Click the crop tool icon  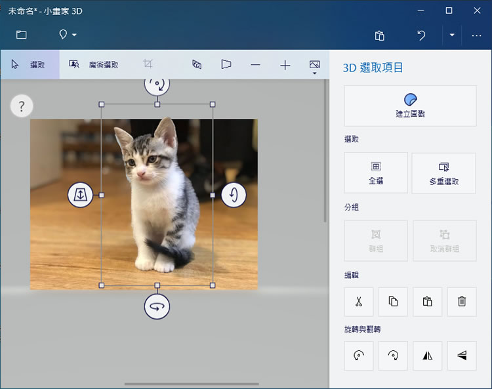(x=148, y=64)
